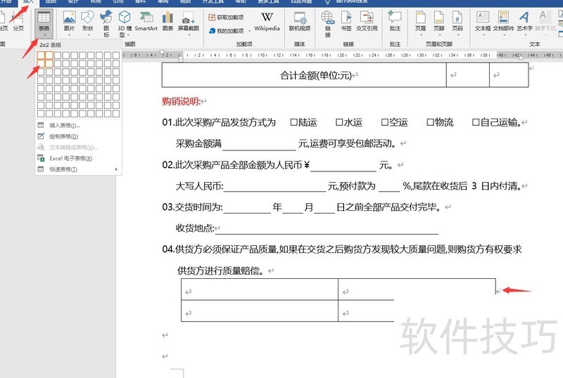Click in the 采购金额满 blank underline field

point(259,145)
